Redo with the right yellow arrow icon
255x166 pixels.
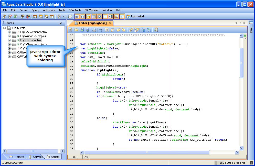click(124, 30)
